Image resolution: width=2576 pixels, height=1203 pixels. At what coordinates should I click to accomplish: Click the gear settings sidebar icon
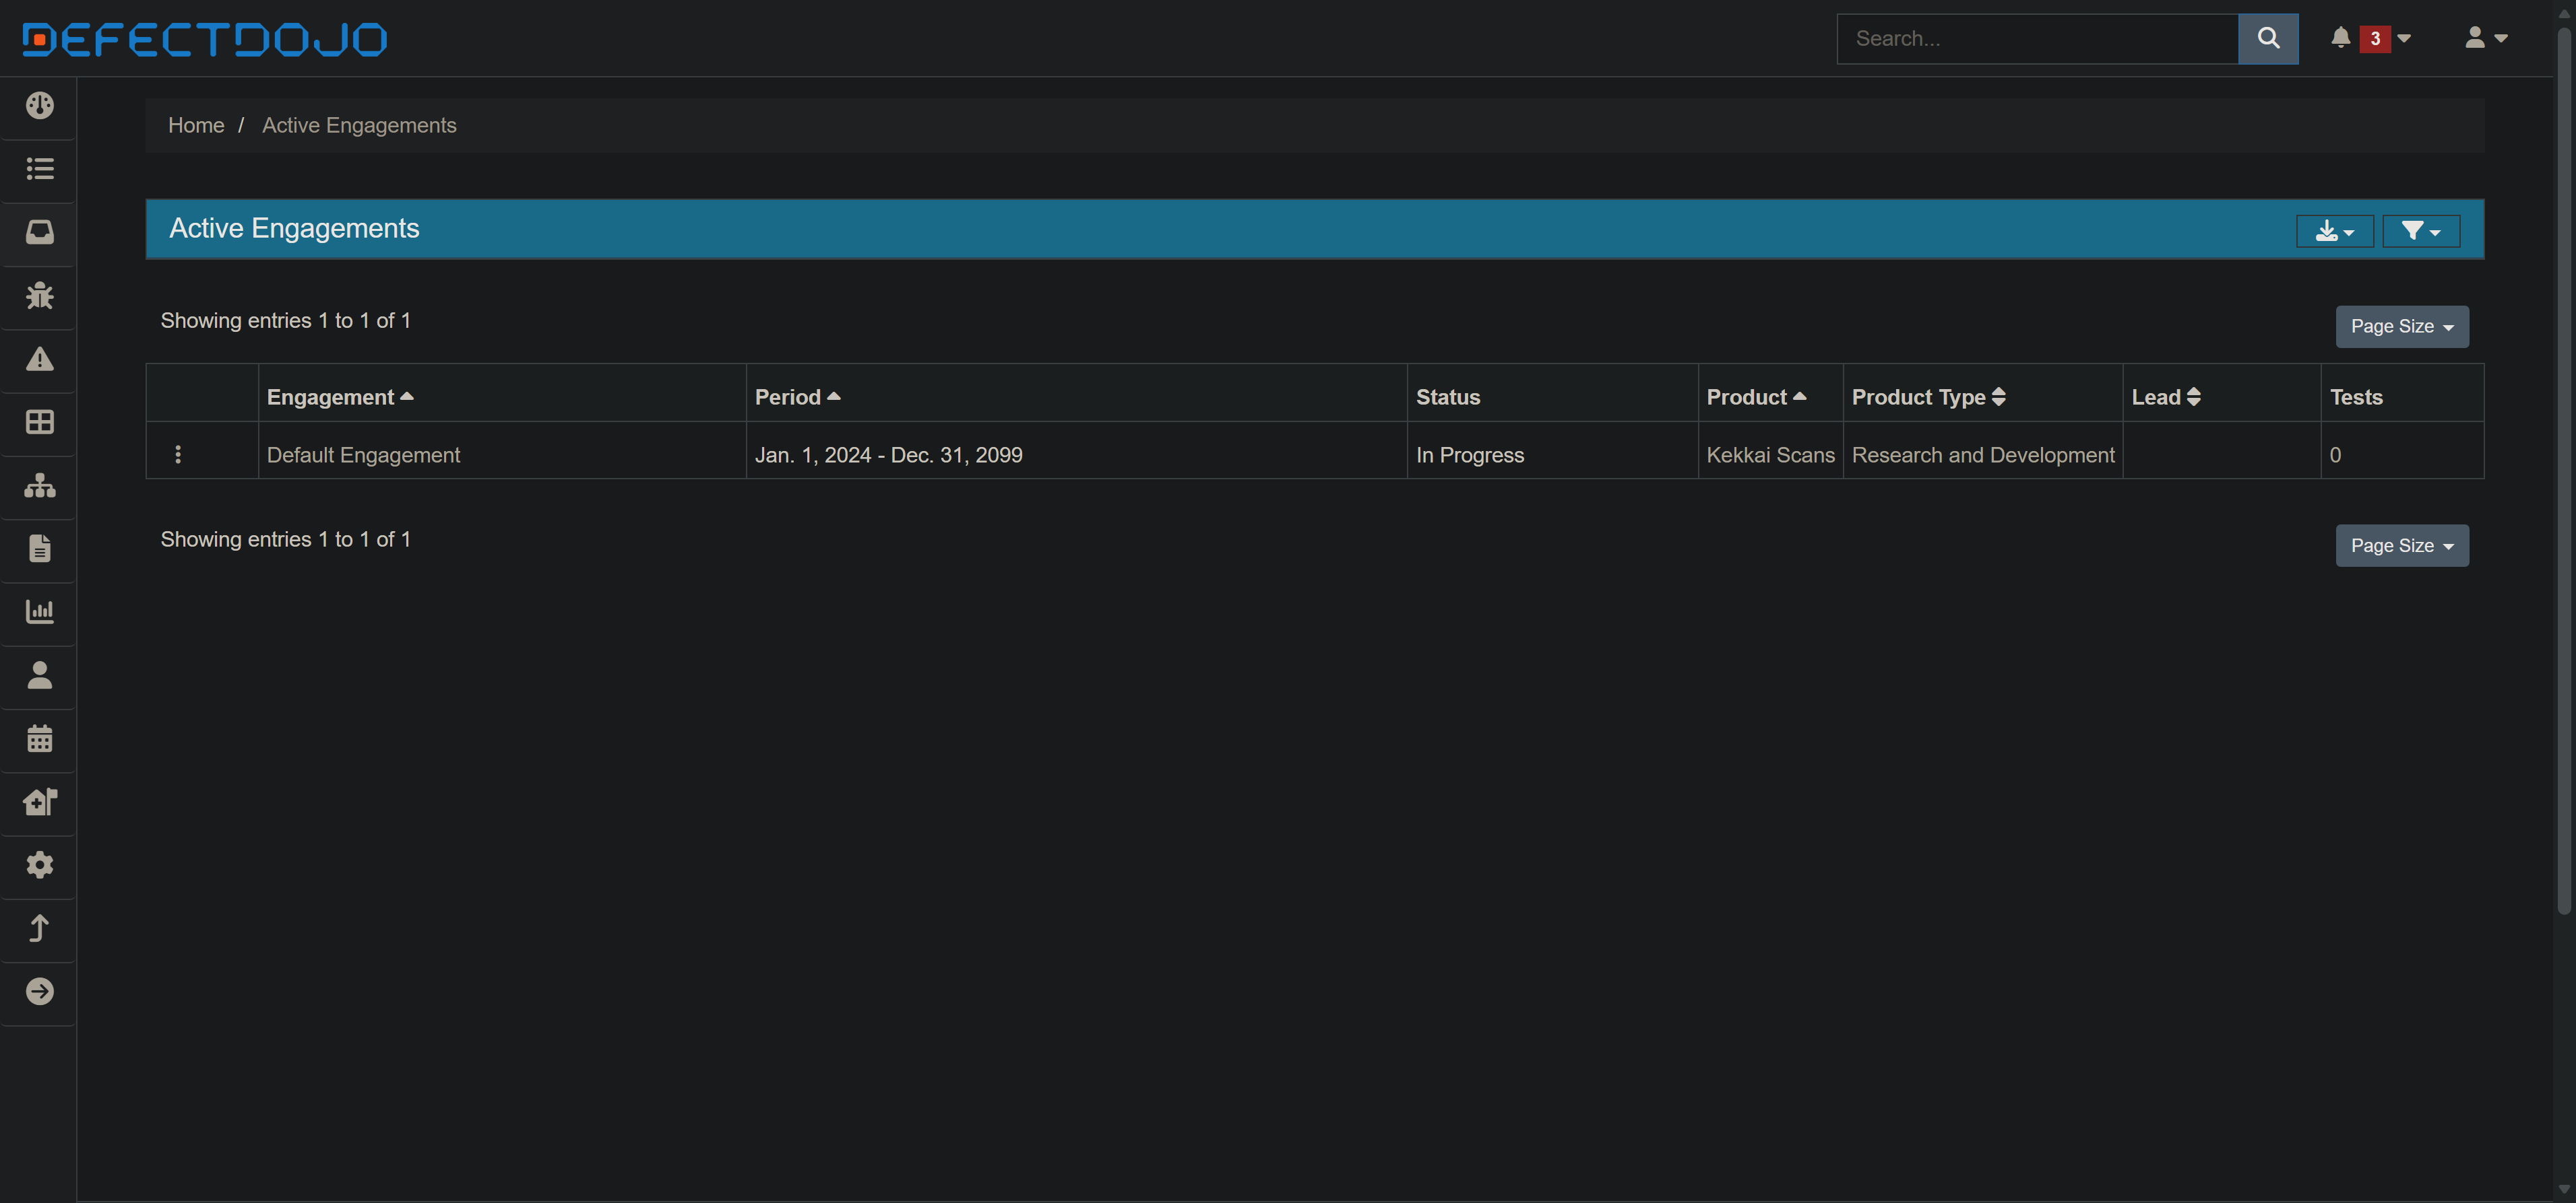(x=39, y=864)
